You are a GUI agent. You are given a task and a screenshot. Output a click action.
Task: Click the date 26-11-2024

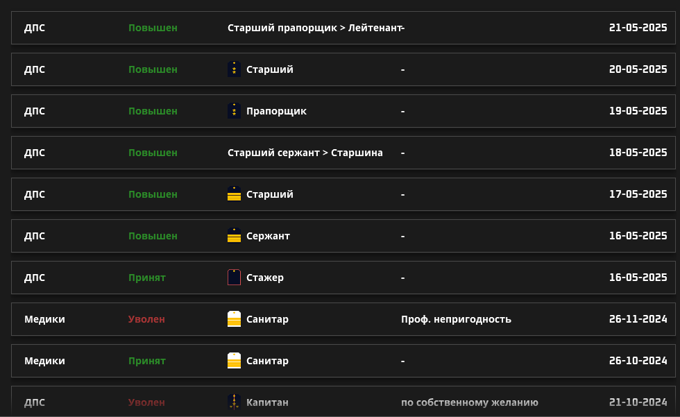(x=638, y=319)
